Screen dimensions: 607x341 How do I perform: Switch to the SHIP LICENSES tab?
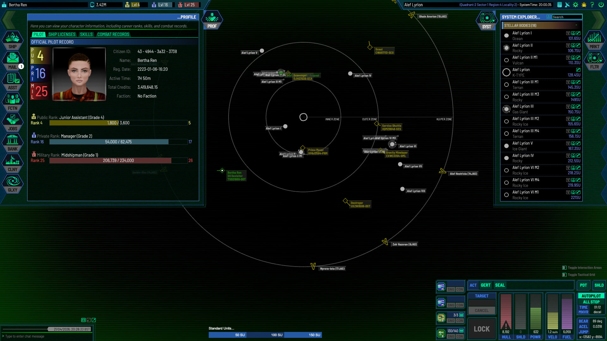[62, 34]
